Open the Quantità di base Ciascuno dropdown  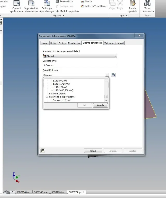tap(76, 75)
